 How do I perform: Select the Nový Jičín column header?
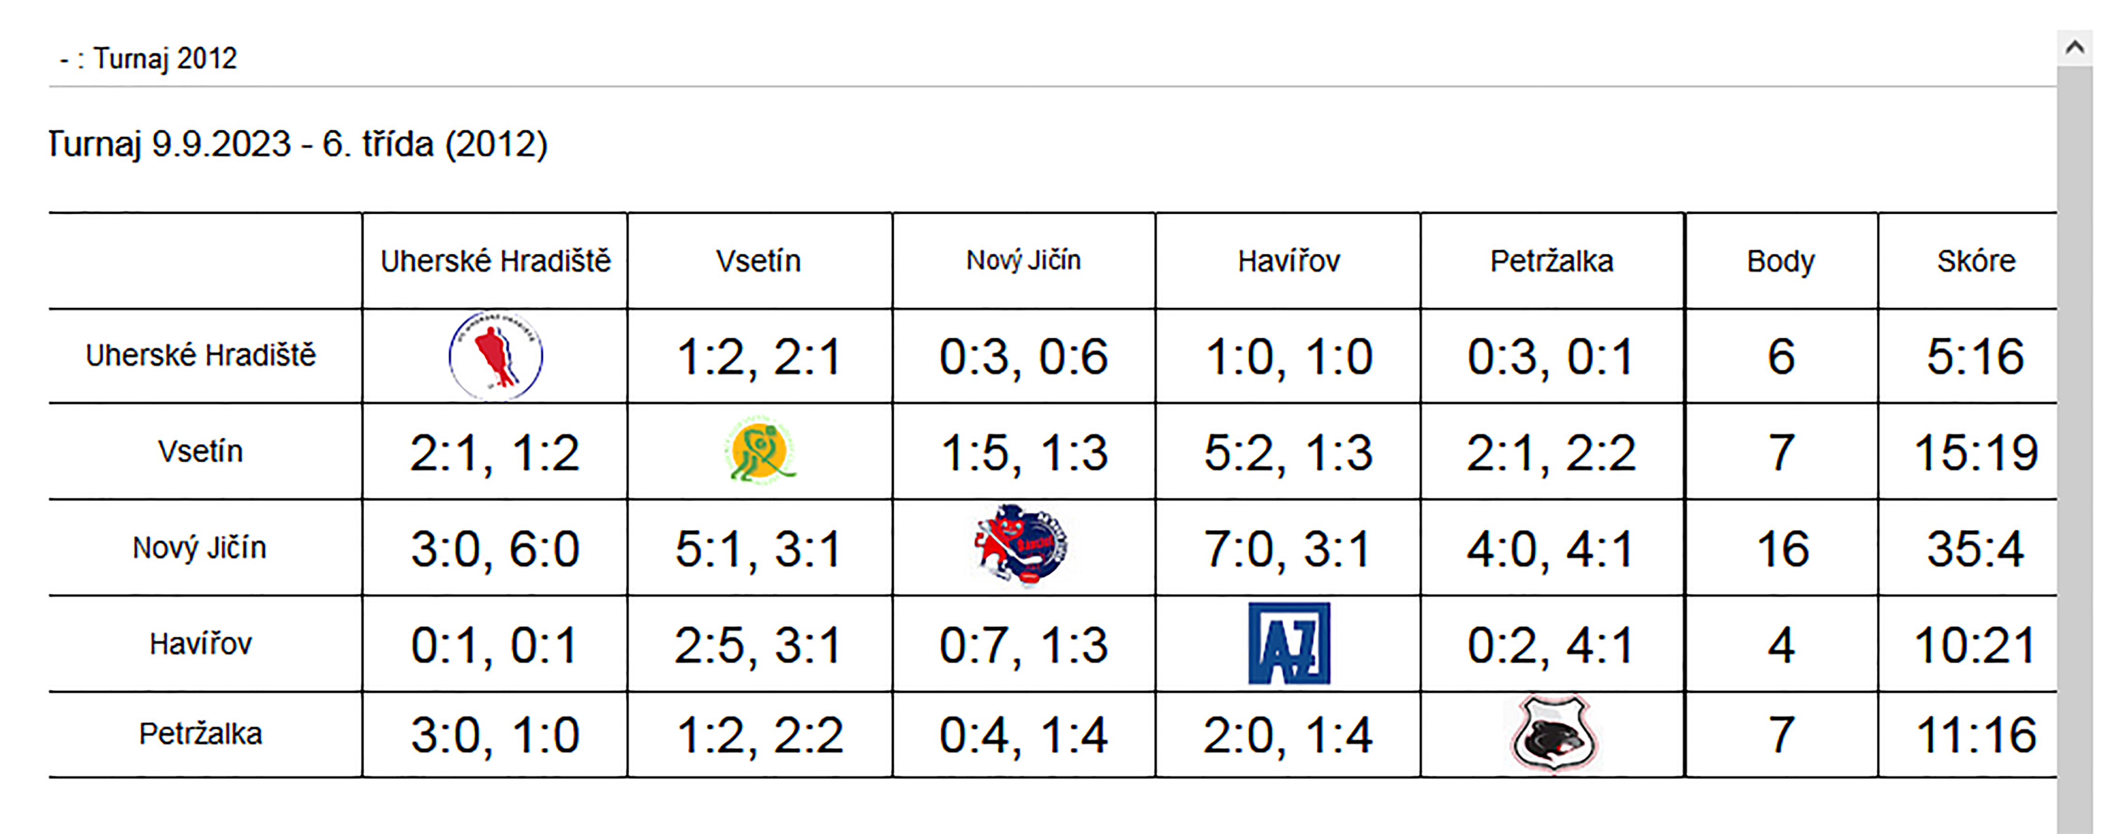1023,260
